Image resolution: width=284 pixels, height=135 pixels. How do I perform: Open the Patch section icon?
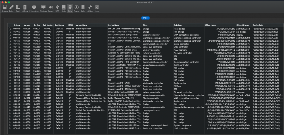pos(12,8)
